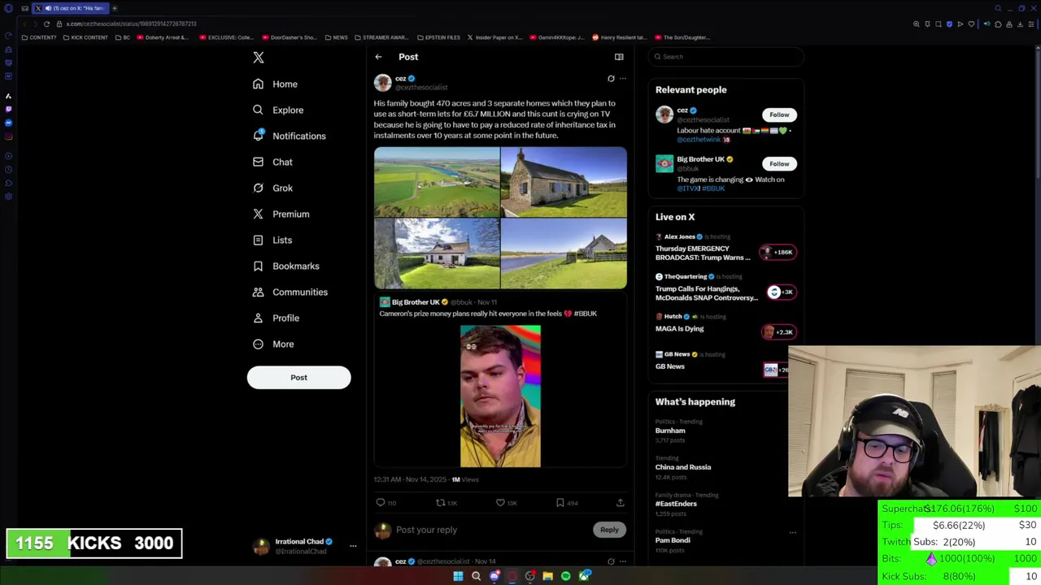The height and width of the screenshot is (585, 1041).
Task: Open taskbar search icon
Action: 476,576
